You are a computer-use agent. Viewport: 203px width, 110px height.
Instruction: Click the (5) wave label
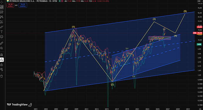tap(185, 11)
